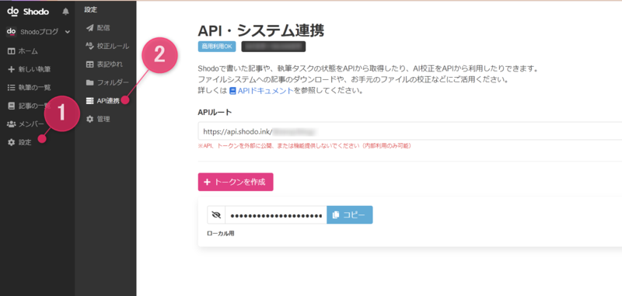Click the ローカル用 token label
The image size is (622, 296).
(x=221, y=233)
